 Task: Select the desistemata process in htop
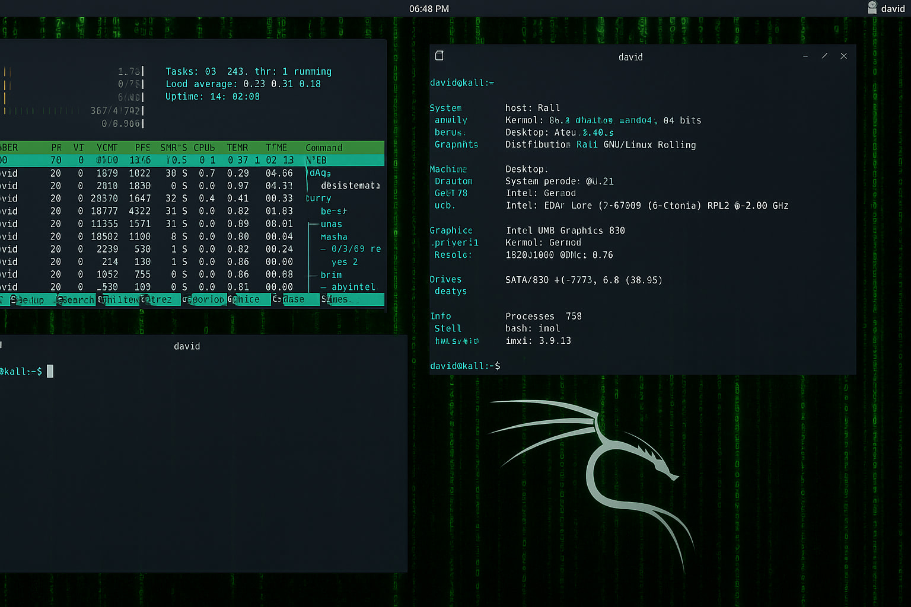click(x=350, y=186)
